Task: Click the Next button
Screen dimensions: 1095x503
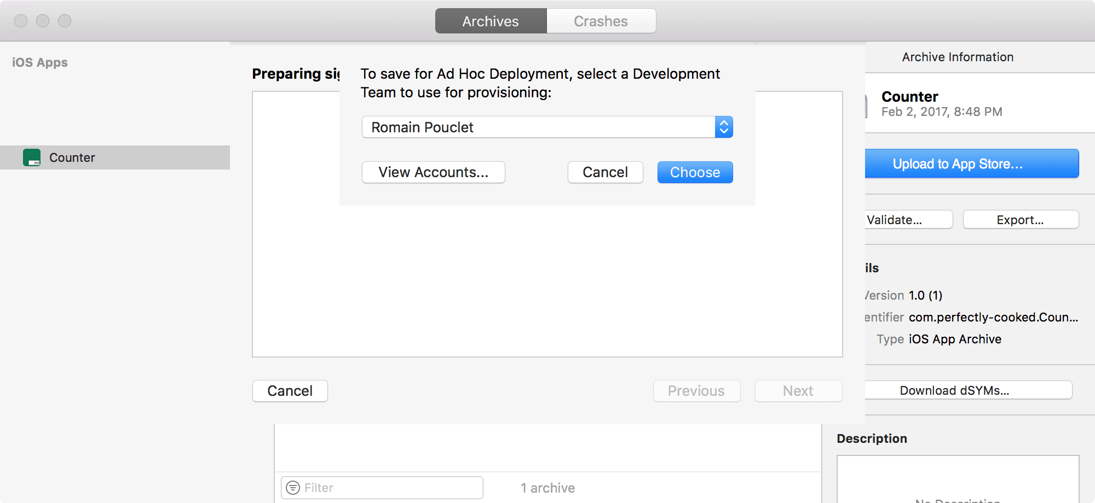Action: tap(798, 391)
